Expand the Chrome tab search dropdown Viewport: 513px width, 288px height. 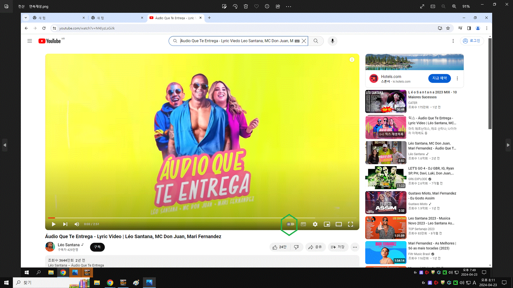[26, 18]
